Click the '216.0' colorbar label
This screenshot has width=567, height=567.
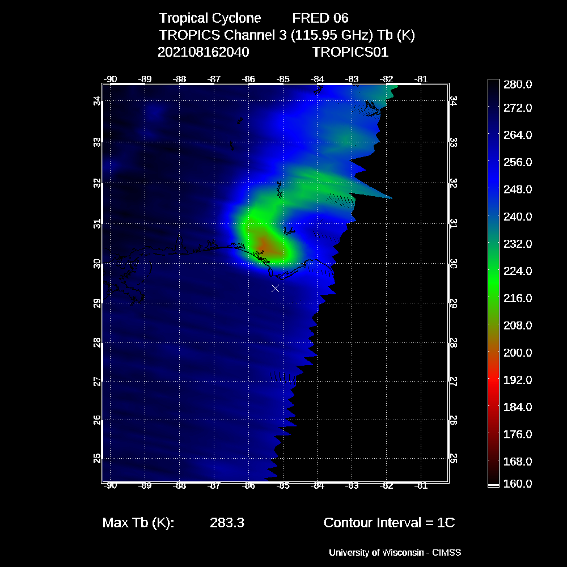[x=518, y=298]
